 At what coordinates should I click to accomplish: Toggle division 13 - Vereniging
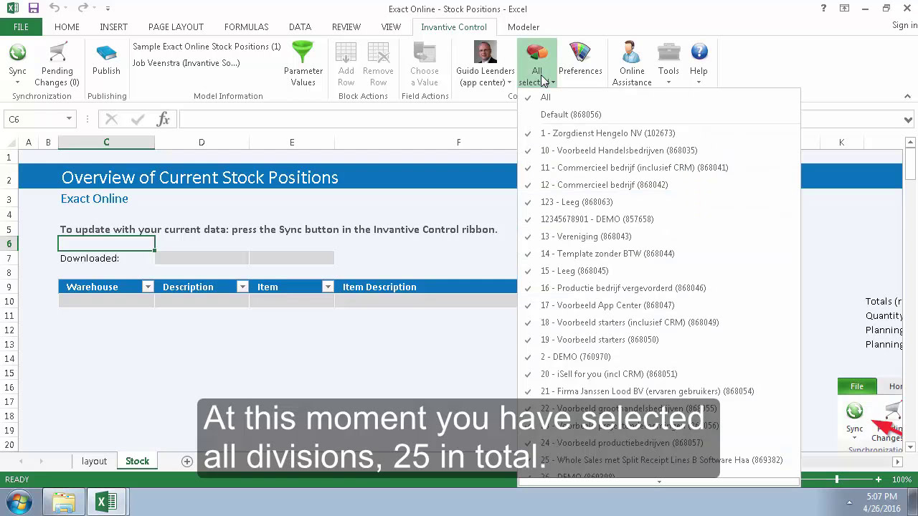pyautogui.click(x=658, y=236)
